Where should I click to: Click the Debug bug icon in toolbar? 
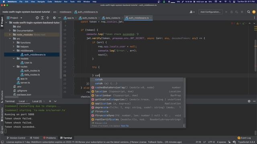[x=231, y=12]
